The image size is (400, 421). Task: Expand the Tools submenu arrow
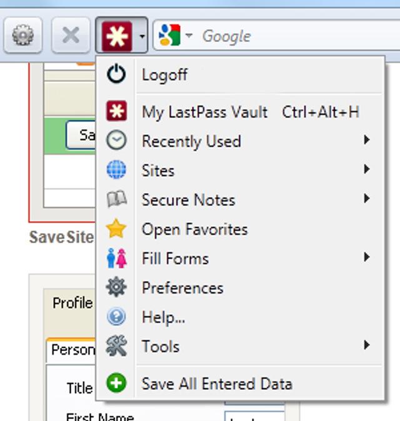coord(367,345)
